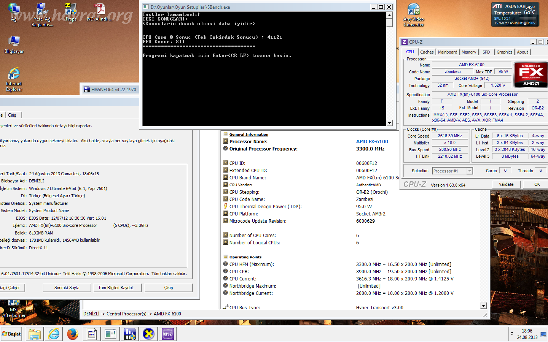
Task: Open About tab in CPU-Z
Action: [x=523, y=52]
